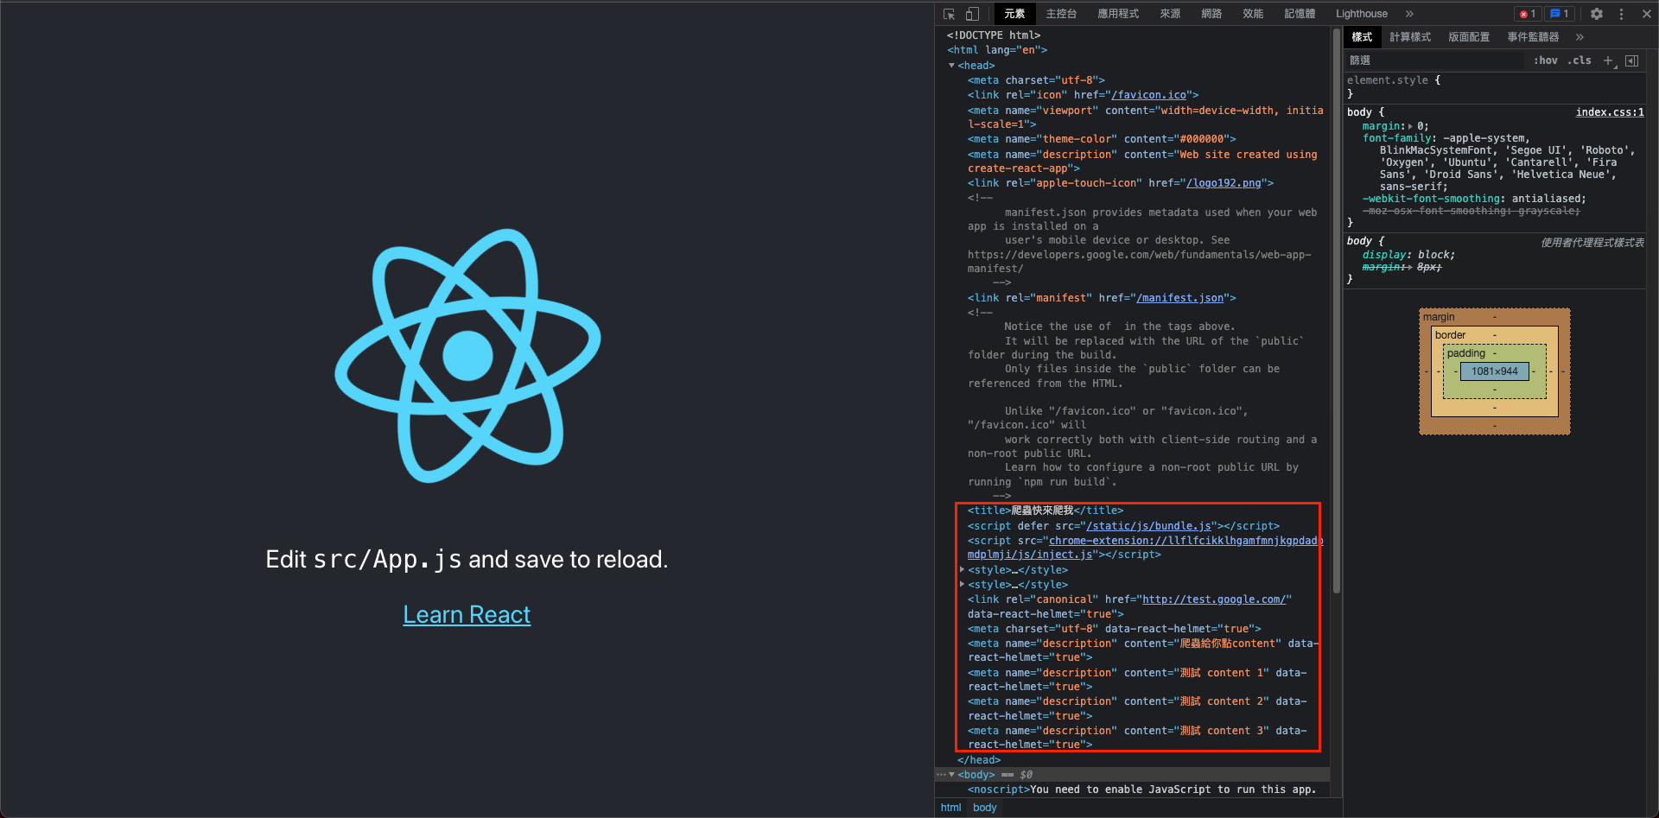Select the body breadcrumb item
Image resolution: width=1659 pixels, height=818 pixels.
[984, 808]
